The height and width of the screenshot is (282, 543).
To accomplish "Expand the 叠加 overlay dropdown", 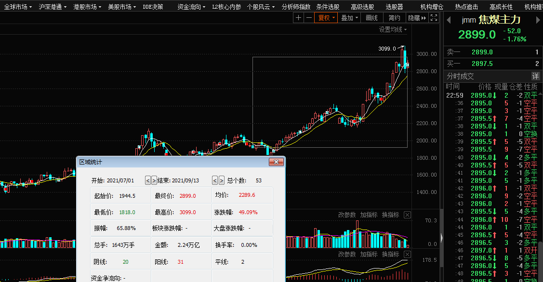I will click(350, 18).
